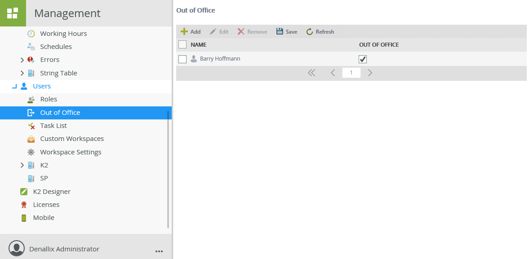
Task: Open Custom Workspaces in the tree
Action: pyautogui.click(x=72, y=139)
